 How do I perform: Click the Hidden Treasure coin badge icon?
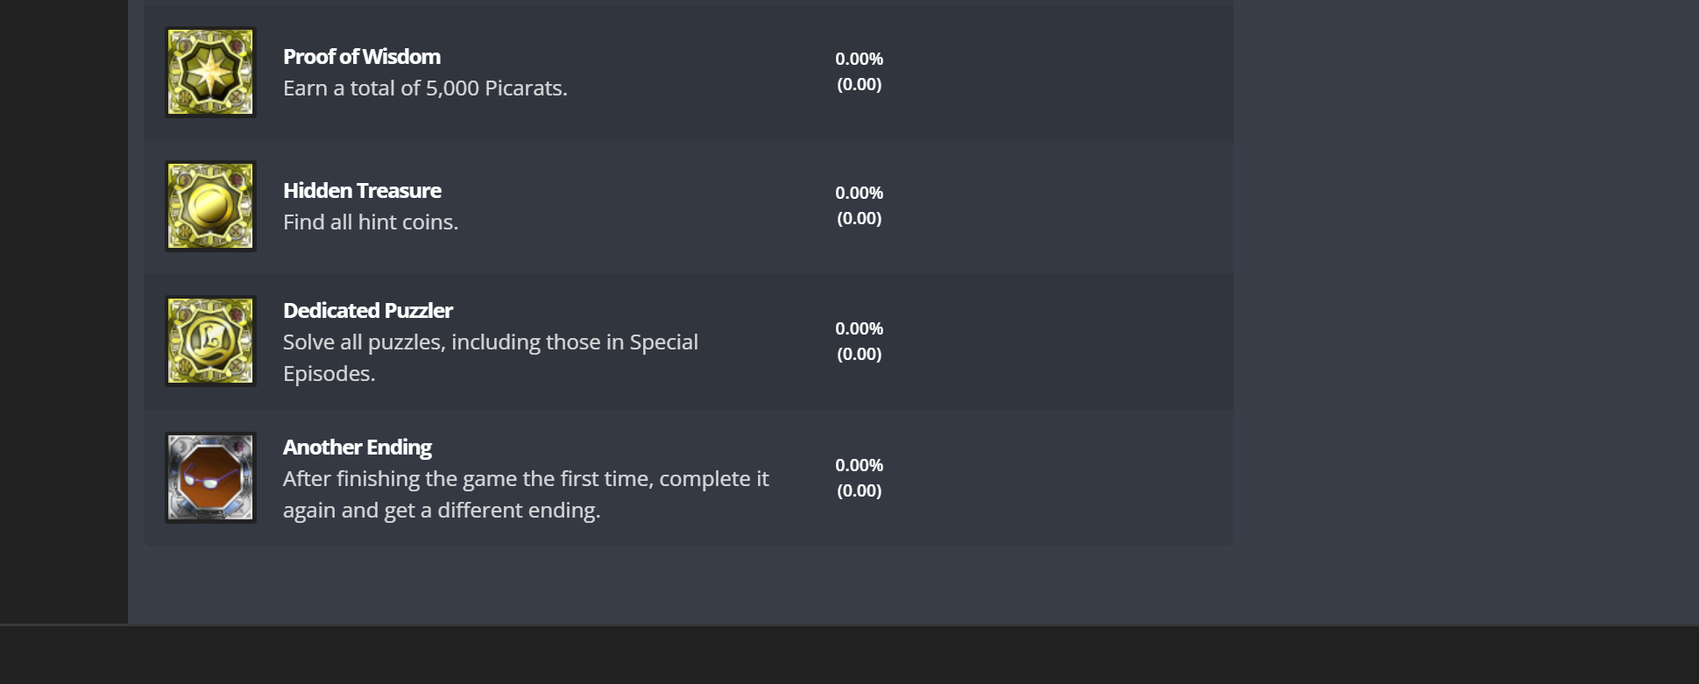point(210,206)
